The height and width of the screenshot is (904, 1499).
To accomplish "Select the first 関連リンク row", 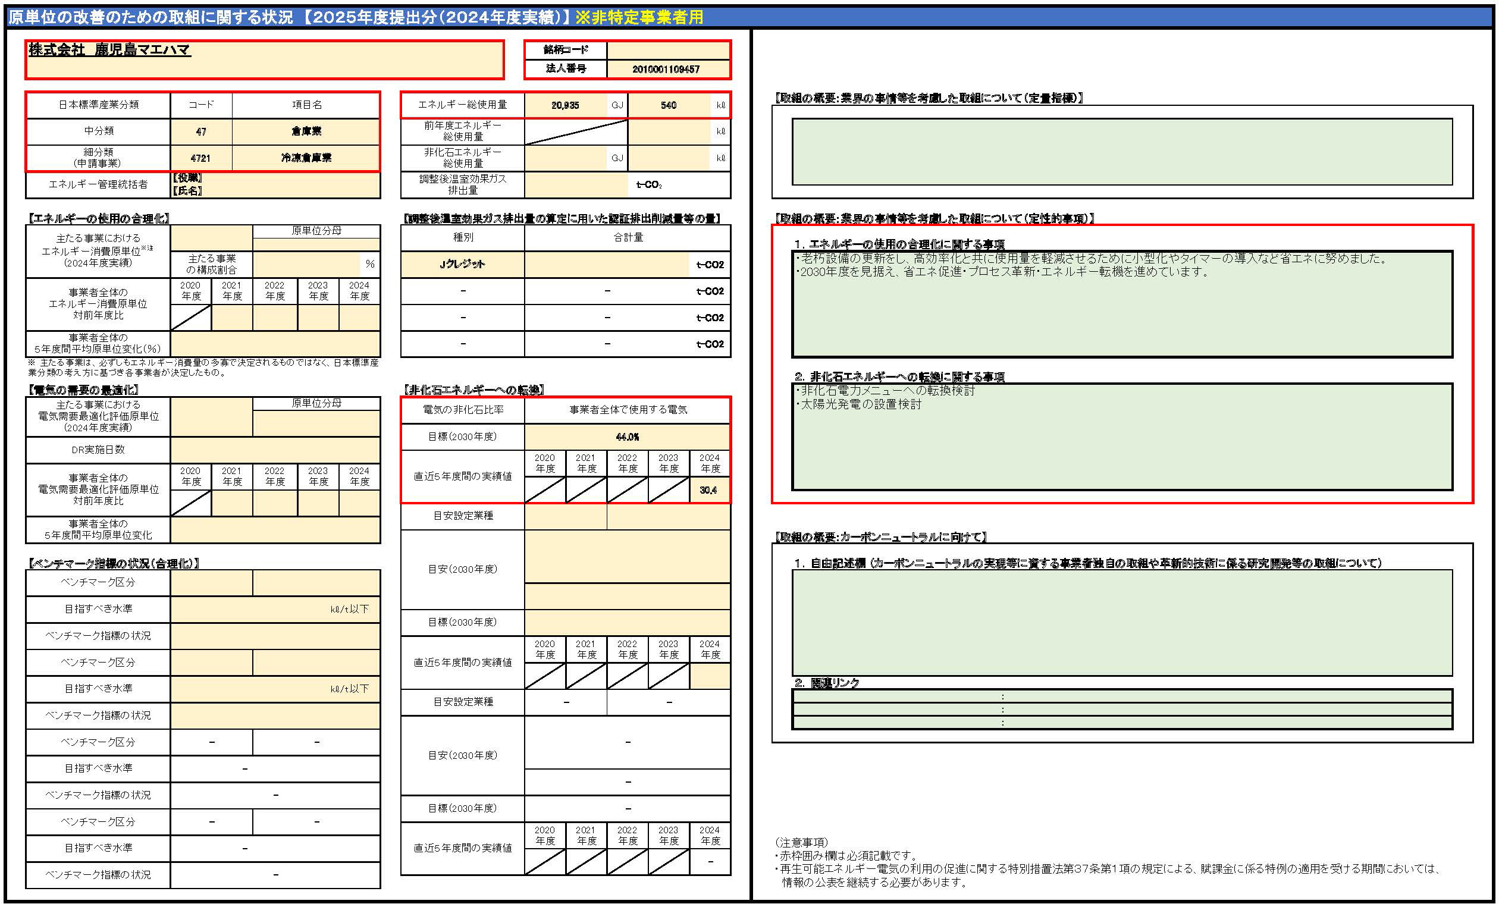I will click(x=1121, y=696).
